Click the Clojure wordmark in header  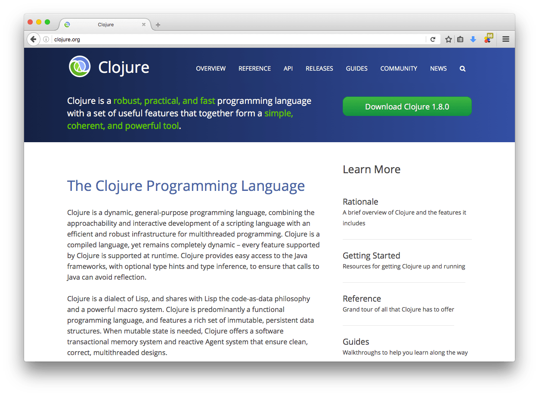point(124,68)
